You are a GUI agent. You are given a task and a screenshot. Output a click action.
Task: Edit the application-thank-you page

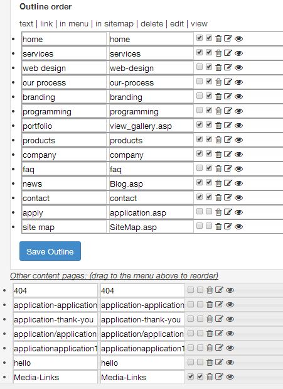[x=219, y=319]
